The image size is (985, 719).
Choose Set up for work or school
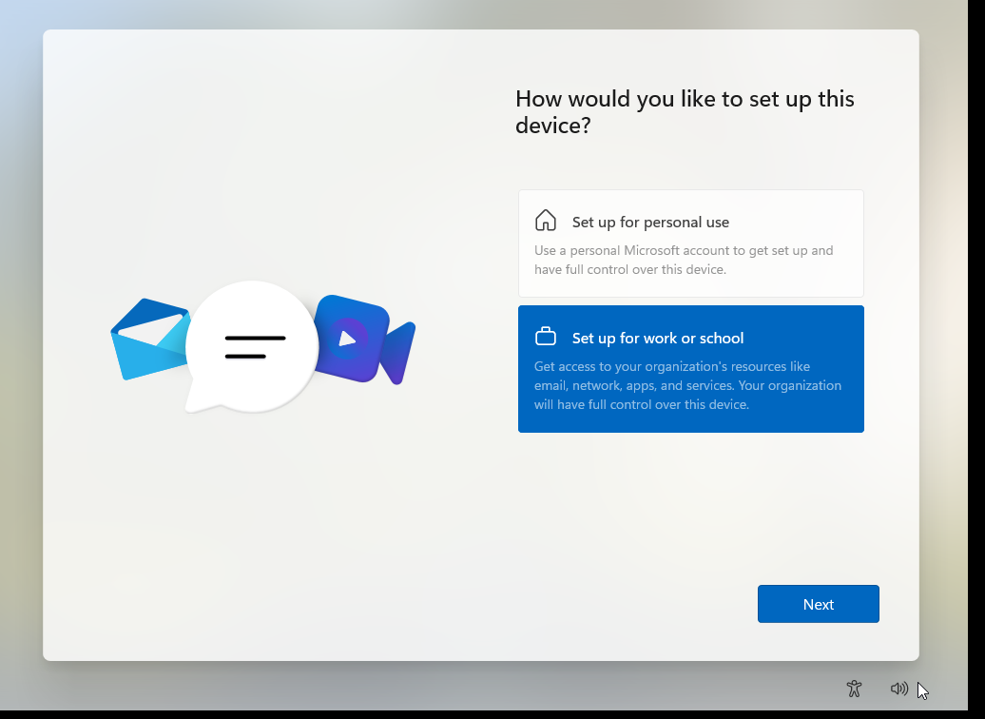(691, 369)
